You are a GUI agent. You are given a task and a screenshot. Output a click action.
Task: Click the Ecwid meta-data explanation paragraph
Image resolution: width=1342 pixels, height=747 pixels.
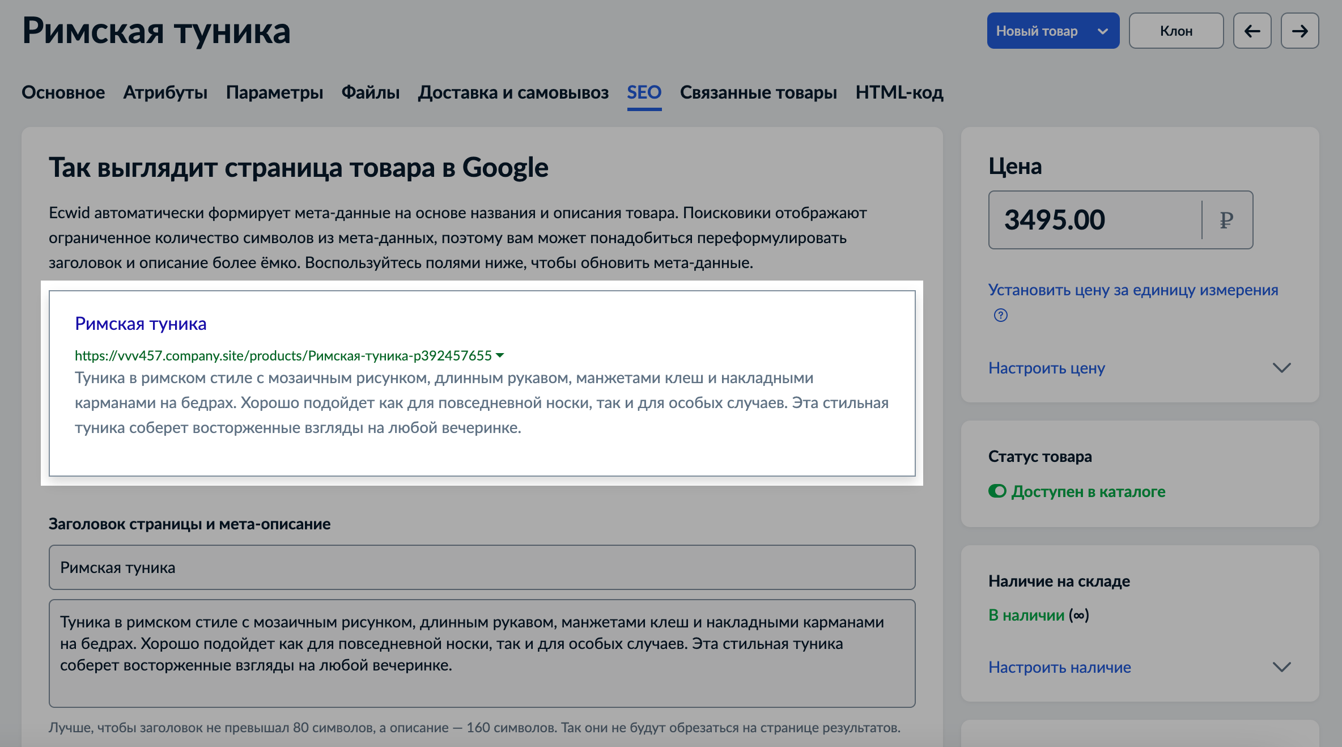(x=458, y=238)
